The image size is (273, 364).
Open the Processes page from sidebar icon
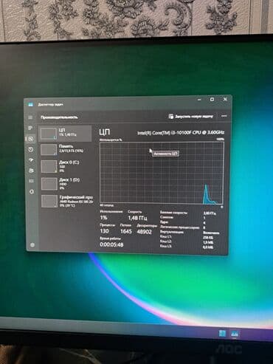pos(30,128)
